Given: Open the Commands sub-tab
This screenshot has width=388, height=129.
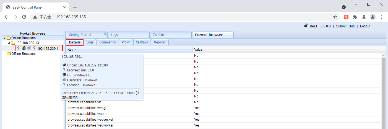Looking at the screenshot, I should click(x=108, y=42).
